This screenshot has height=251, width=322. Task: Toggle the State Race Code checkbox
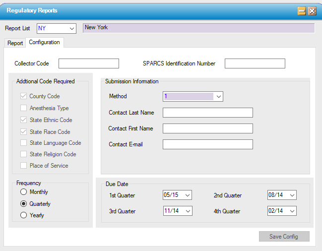(24, 132)
